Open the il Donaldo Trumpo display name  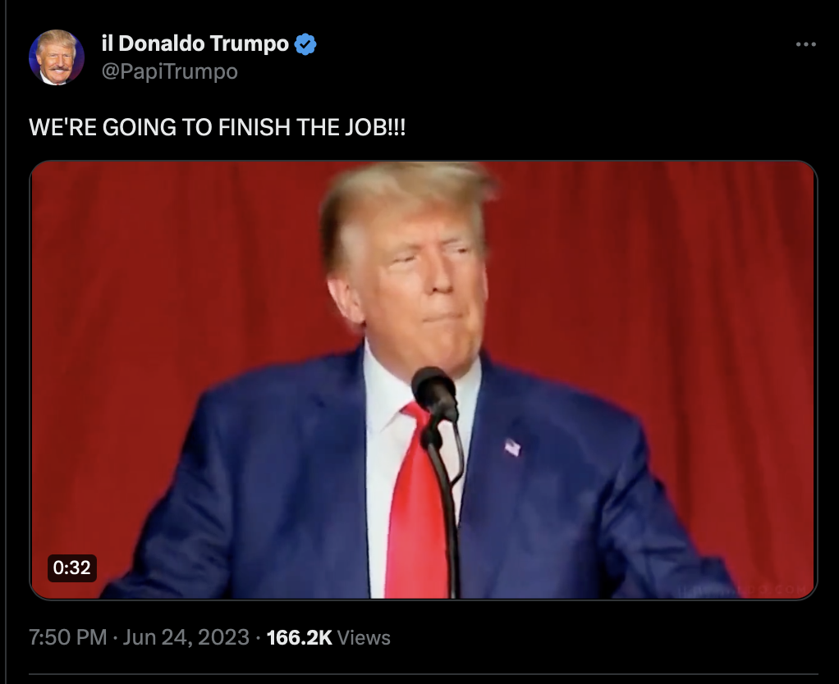tap(195, 43)
